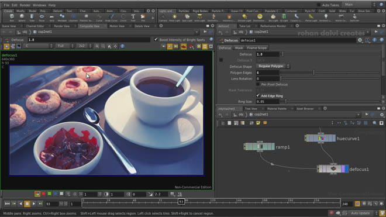The image size is (386, 217).
Task: Toggle the red channel display
Action: [x=43, y=194]
